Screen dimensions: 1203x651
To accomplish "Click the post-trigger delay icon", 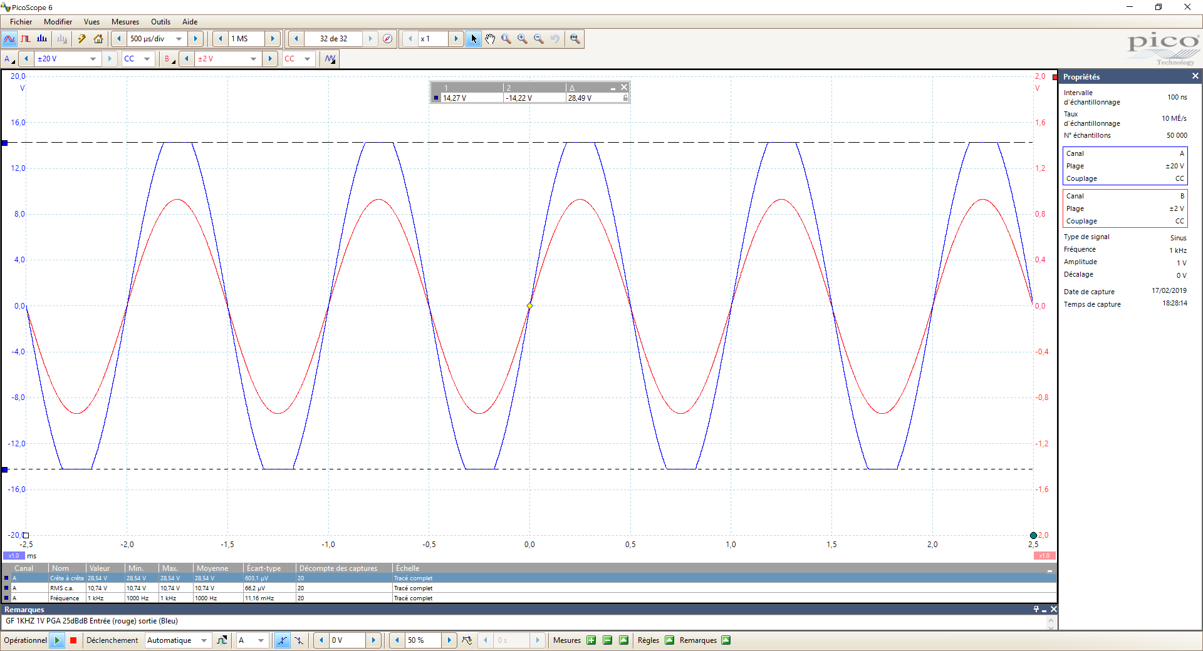I will (x=467, y=640).
